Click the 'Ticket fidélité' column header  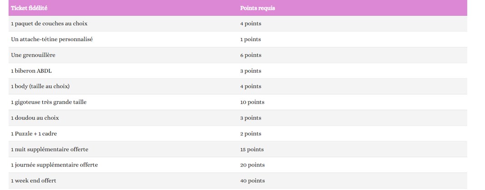(123, 8)
